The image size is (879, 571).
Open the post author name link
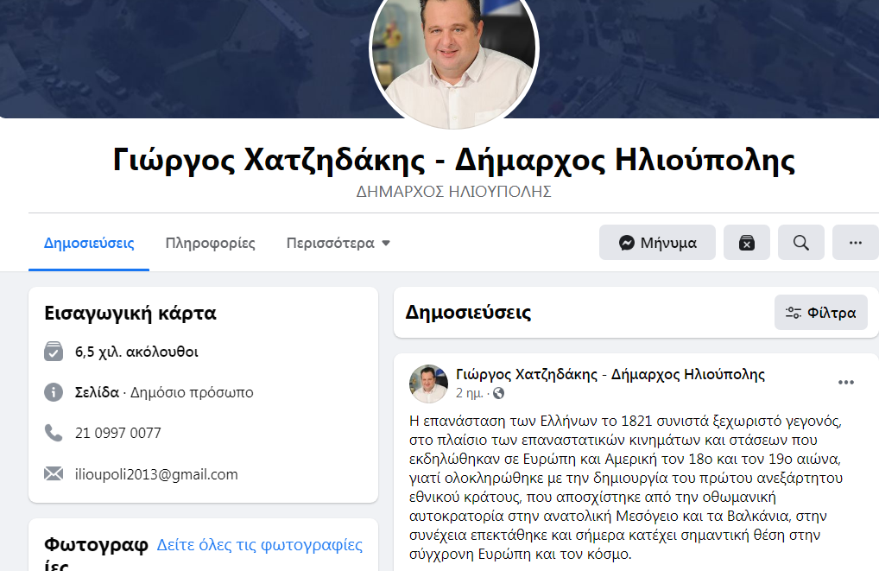(610, 374)
